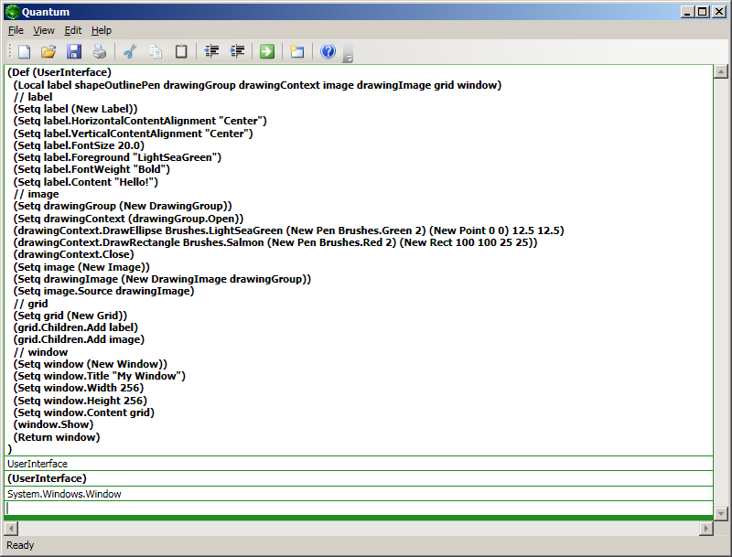
Task: Click the "(grid.Children.Add label)" line
Action: (76, 327)
